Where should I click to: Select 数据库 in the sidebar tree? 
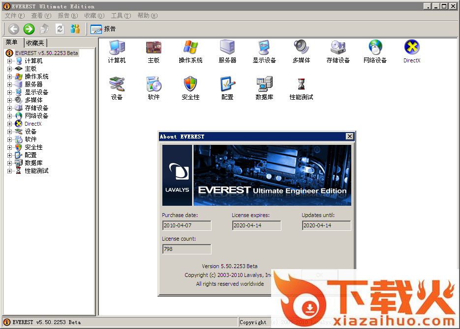coord(33,163)
